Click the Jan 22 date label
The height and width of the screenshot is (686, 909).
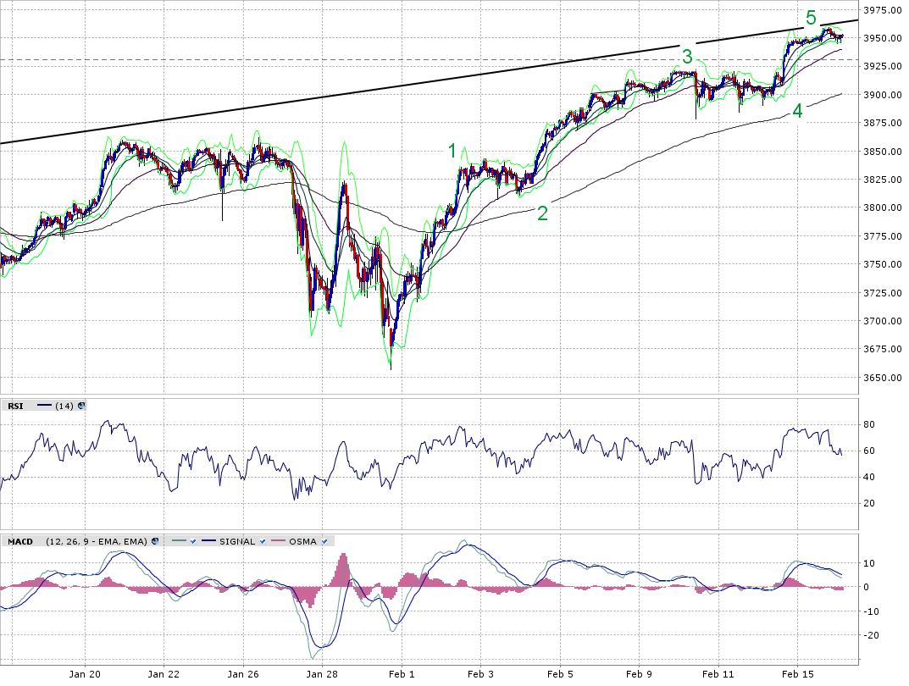pos(164,674)
